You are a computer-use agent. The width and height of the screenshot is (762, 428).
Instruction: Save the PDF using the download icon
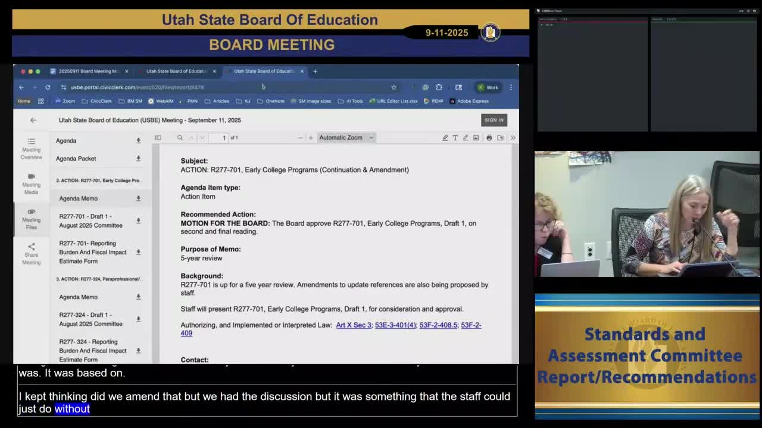(499, 137)
